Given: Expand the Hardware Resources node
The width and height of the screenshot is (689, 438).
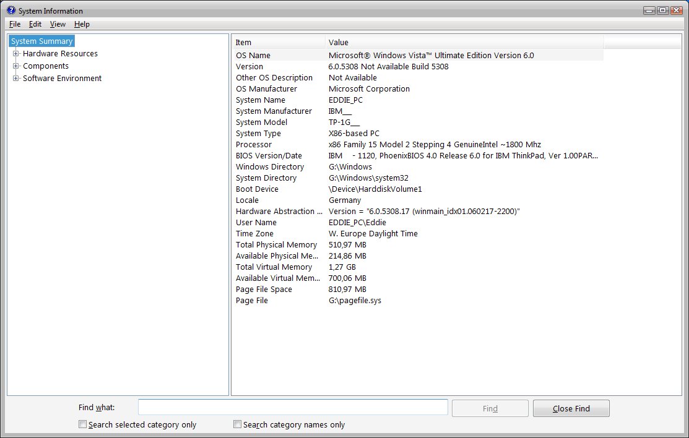Looking at the screenshot, I should 15,53.
